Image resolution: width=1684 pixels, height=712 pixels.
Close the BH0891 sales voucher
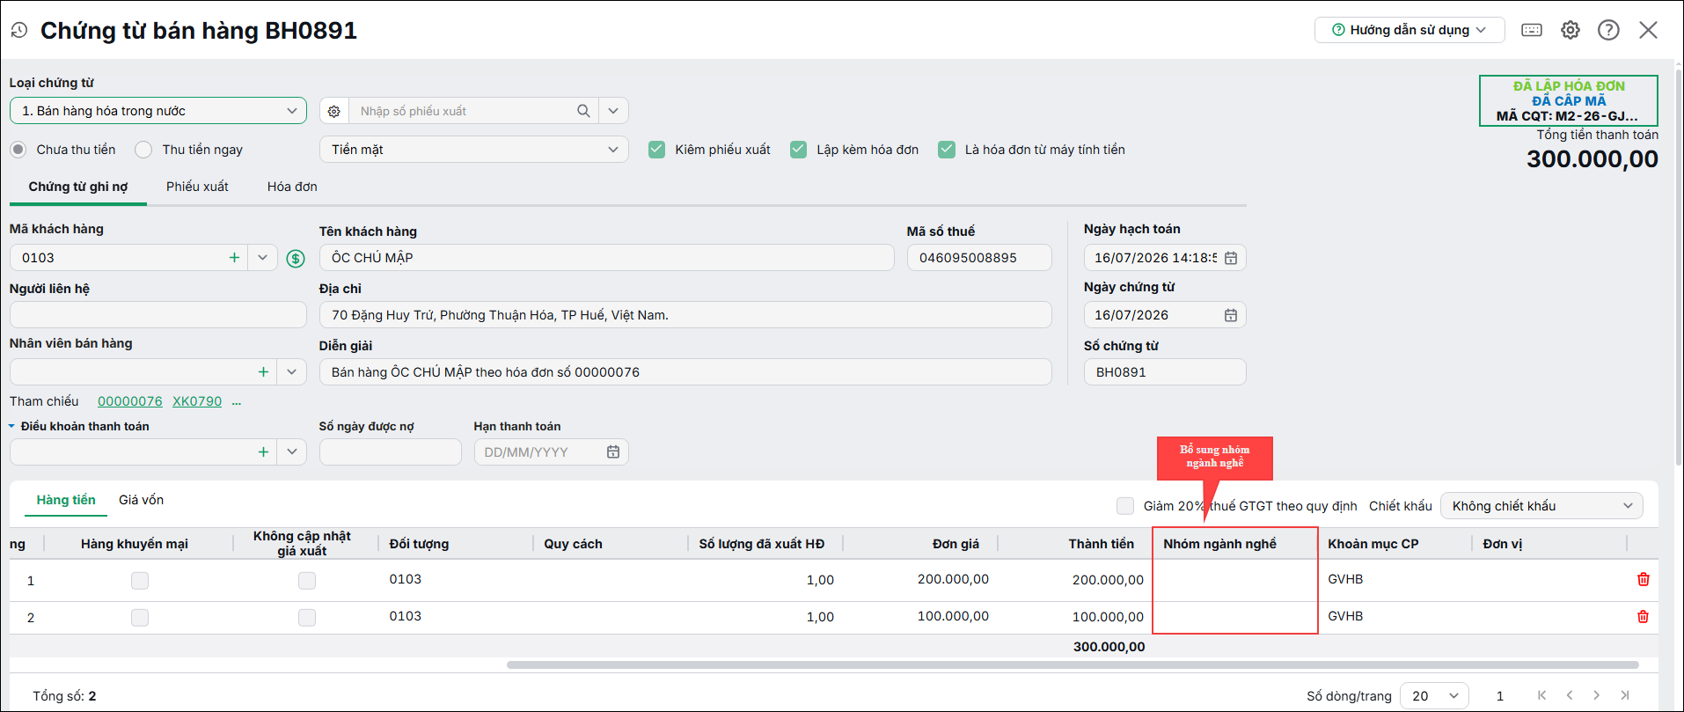[1648, 30]
